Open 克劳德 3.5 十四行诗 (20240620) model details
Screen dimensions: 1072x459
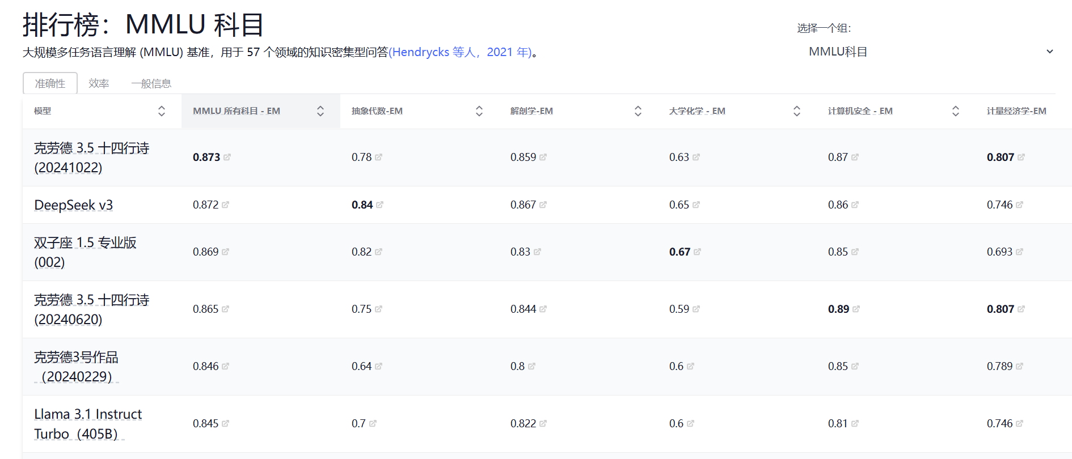[x=91, y=309]
